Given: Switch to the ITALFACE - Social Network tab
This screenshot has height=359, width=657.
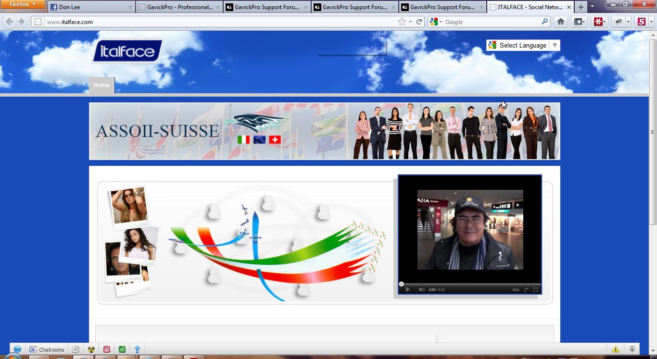Looking at the screenshot, I should point(531,7).
